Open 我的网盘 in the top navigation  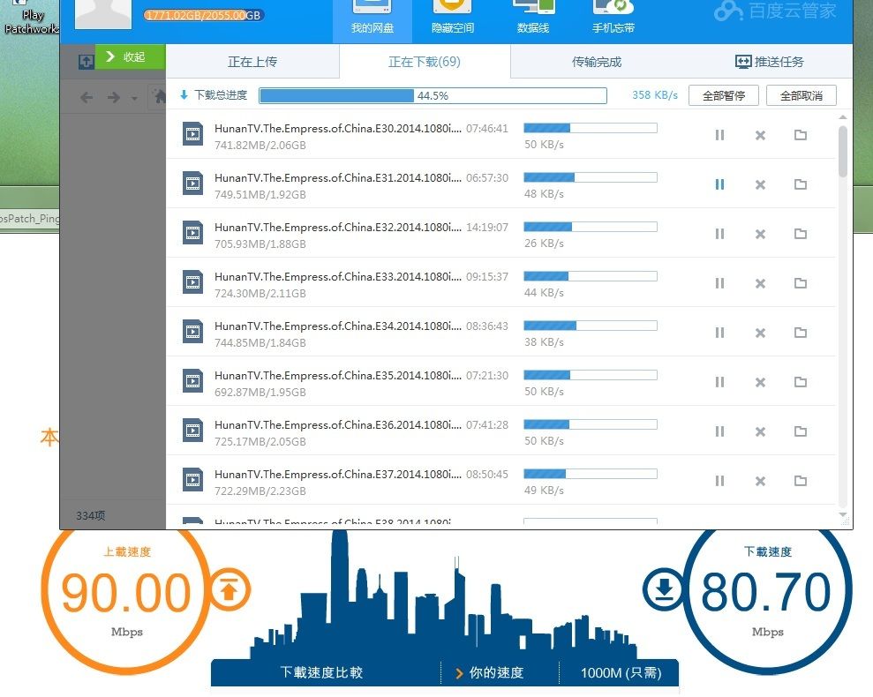372,19
